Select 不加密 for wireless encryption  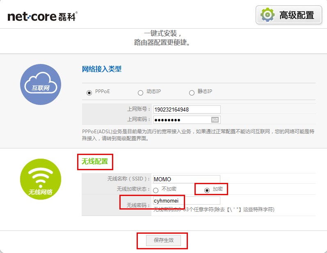click(x=155, y=190)
